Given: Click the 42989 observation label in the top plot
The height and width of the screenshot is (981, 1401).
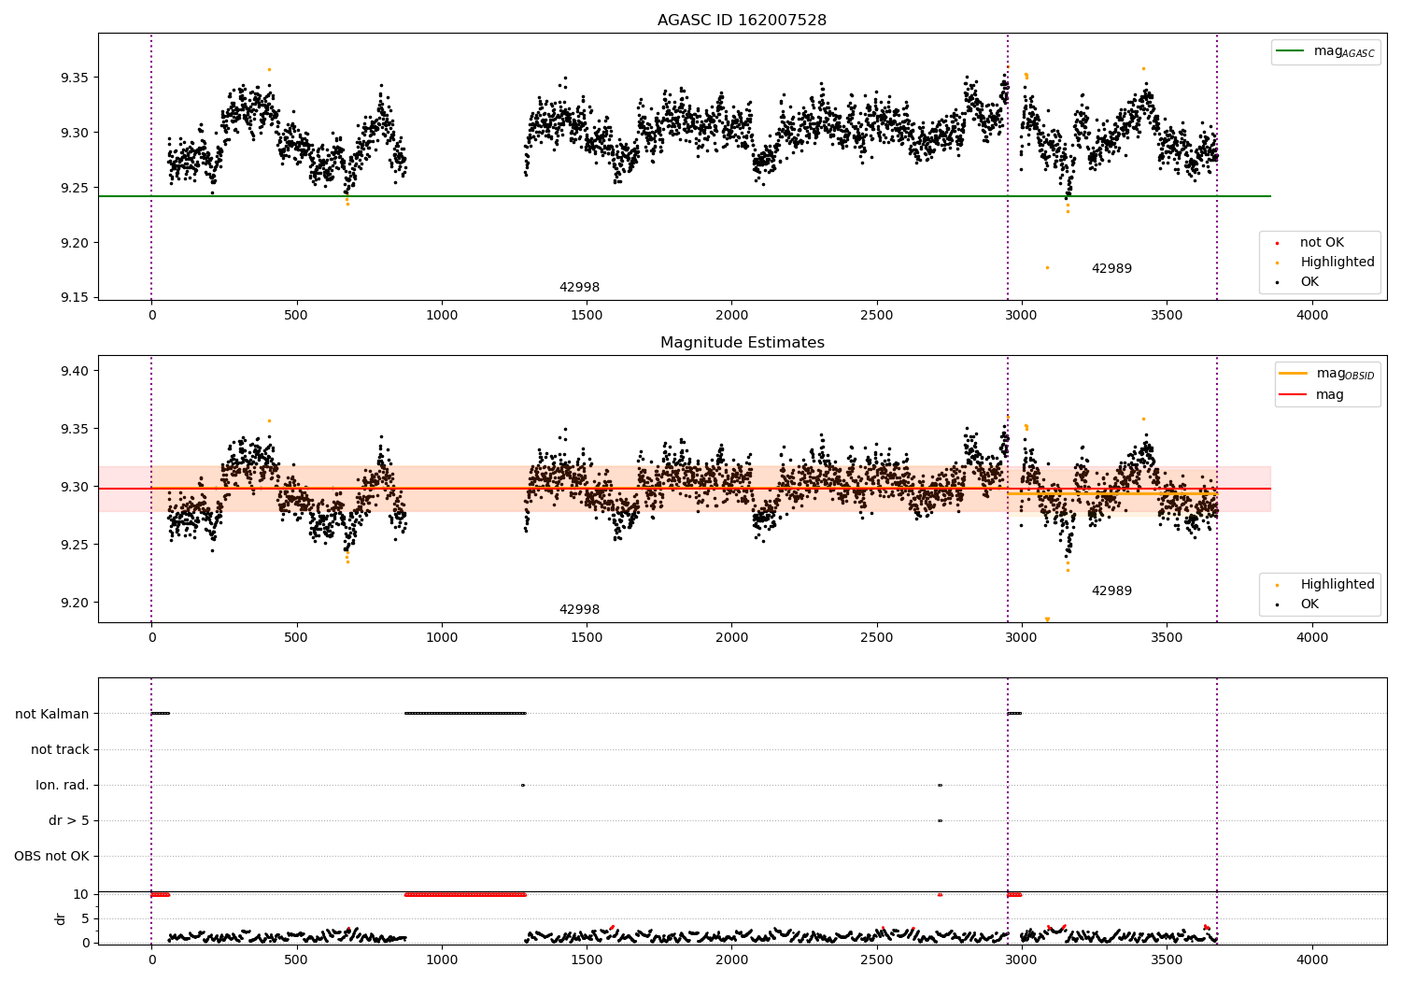Looking at the screenshot, I should pos(1111,268).
